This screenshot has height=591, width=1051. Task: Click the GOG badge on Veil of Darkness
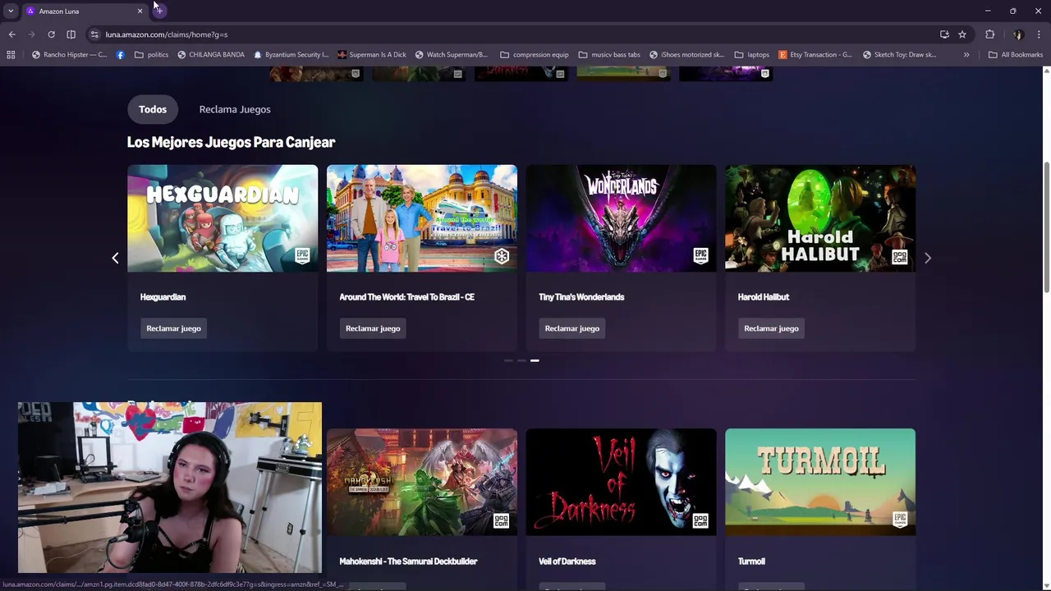pyautogui.click(x=700, y=520)
